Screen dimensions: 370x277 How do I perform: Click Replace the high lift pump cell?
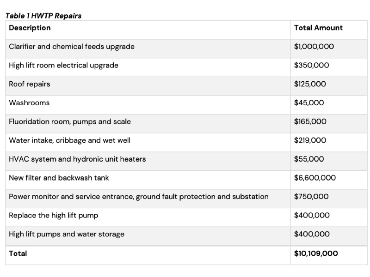[x=54, y=216]
